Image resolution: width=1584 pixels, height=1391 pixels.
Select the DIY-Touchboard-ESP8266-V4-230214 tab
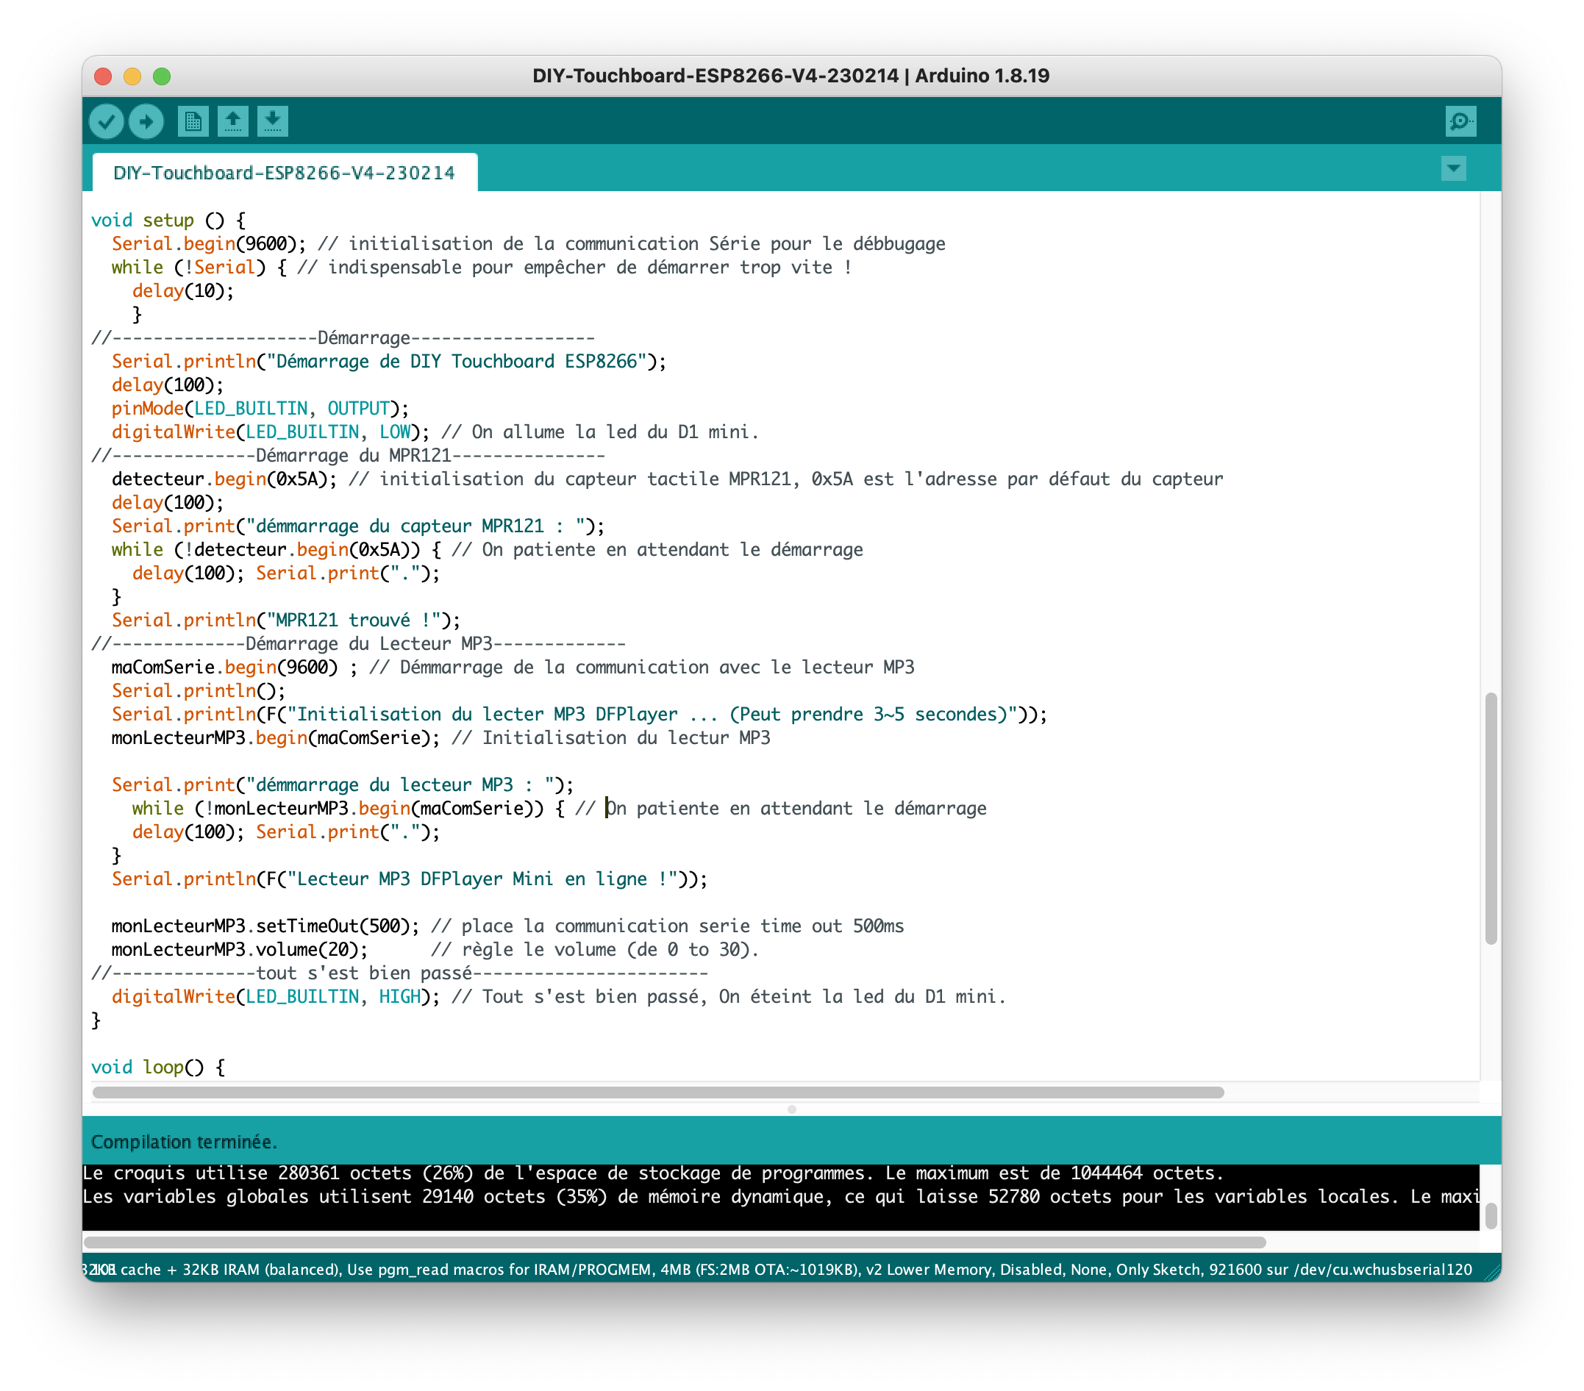click(x=284, y=173)
